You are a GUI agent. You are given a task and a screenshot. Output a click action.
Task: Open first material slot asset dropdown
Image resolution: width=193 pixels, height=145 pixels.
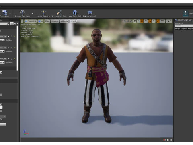[3, 37]
